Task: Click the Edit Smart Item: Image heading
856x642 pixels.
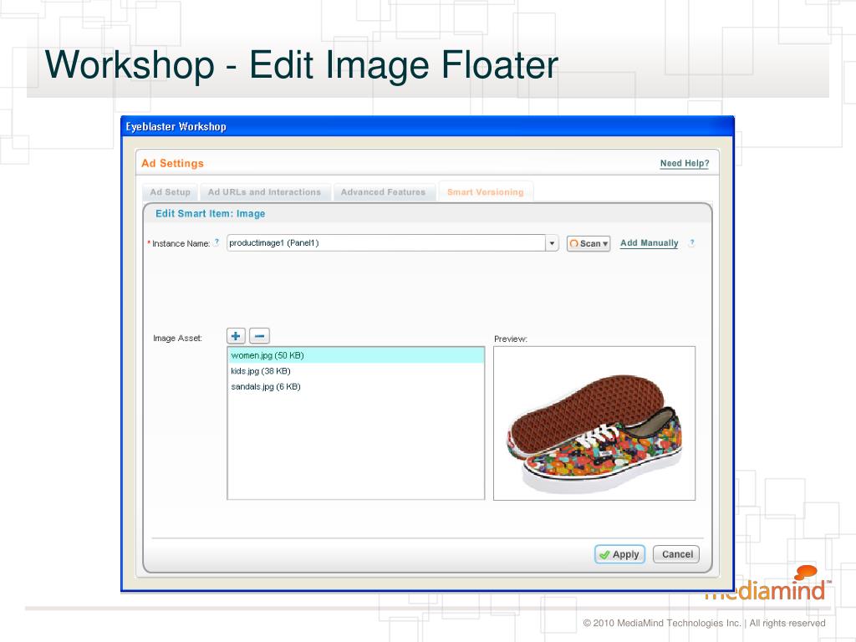Action: [210, 213]
